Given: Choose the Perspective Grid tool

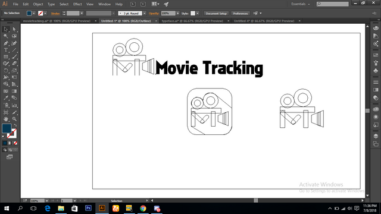Looking at the screenshot, I should [14, 84].
